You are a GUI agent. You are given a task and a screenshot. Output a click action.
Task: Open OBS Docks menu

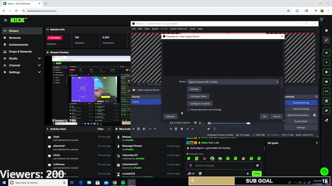pyautogui.click(x=155, y=29)
